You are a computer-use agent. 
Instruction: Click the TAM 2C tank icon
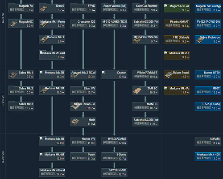click(x=137, y=90)
